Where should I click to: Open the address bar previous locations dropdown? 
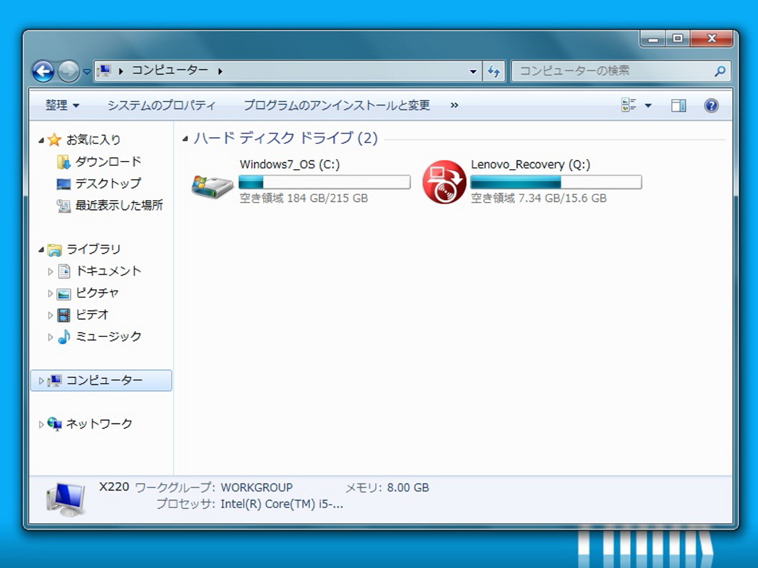pos(473,71)
